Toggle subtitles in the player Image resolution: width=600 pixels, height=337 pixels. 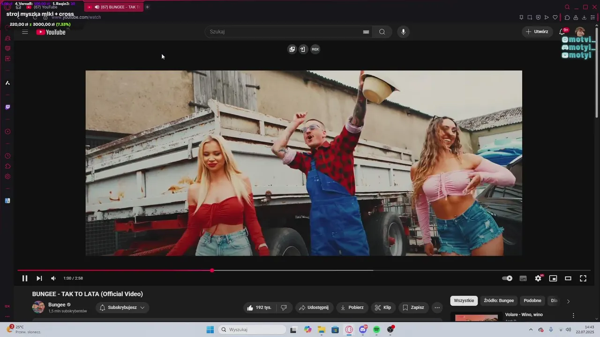[x=523, y=278]
